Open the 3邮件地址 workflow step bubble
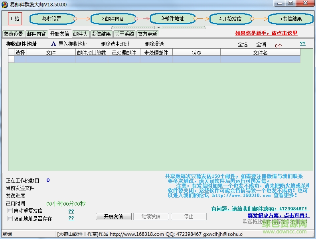316x239 pixels. (x=173, y=18)
